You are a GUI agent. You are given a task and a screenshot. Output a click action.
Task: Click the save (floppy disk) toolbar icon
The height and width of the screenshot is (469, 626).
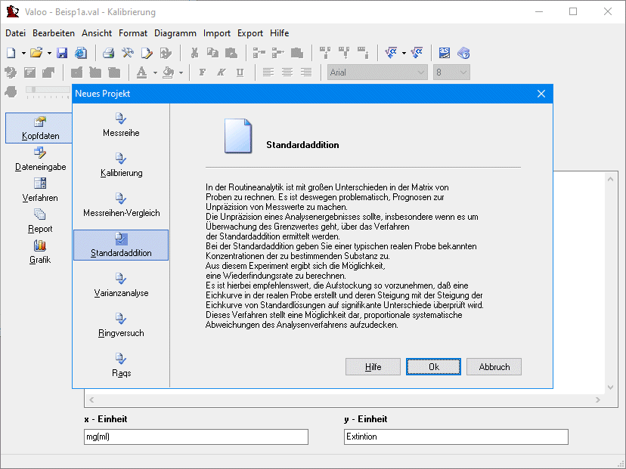[63, 53]
